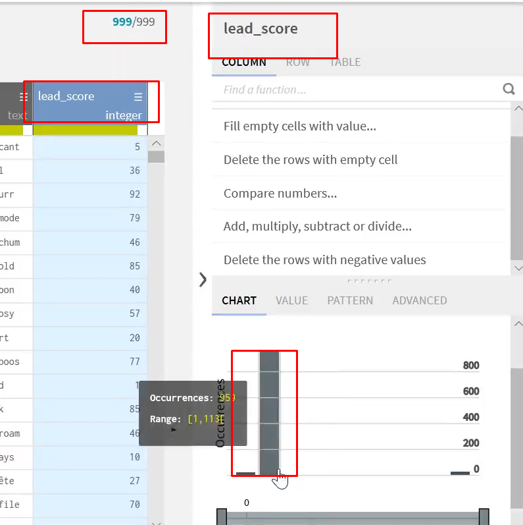Click in the Find a function field
Screen dimensions: 523x525
pyautogui.click(x=356, y=90)
